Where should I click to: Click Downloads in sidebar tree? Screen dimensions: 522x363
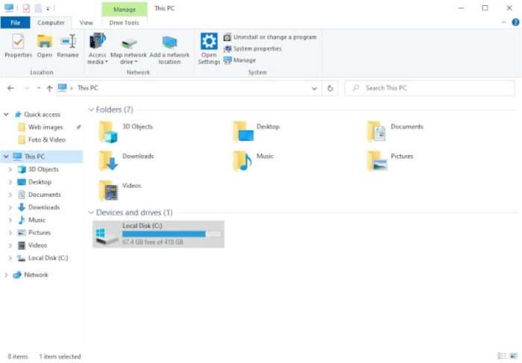pos(44,207)
